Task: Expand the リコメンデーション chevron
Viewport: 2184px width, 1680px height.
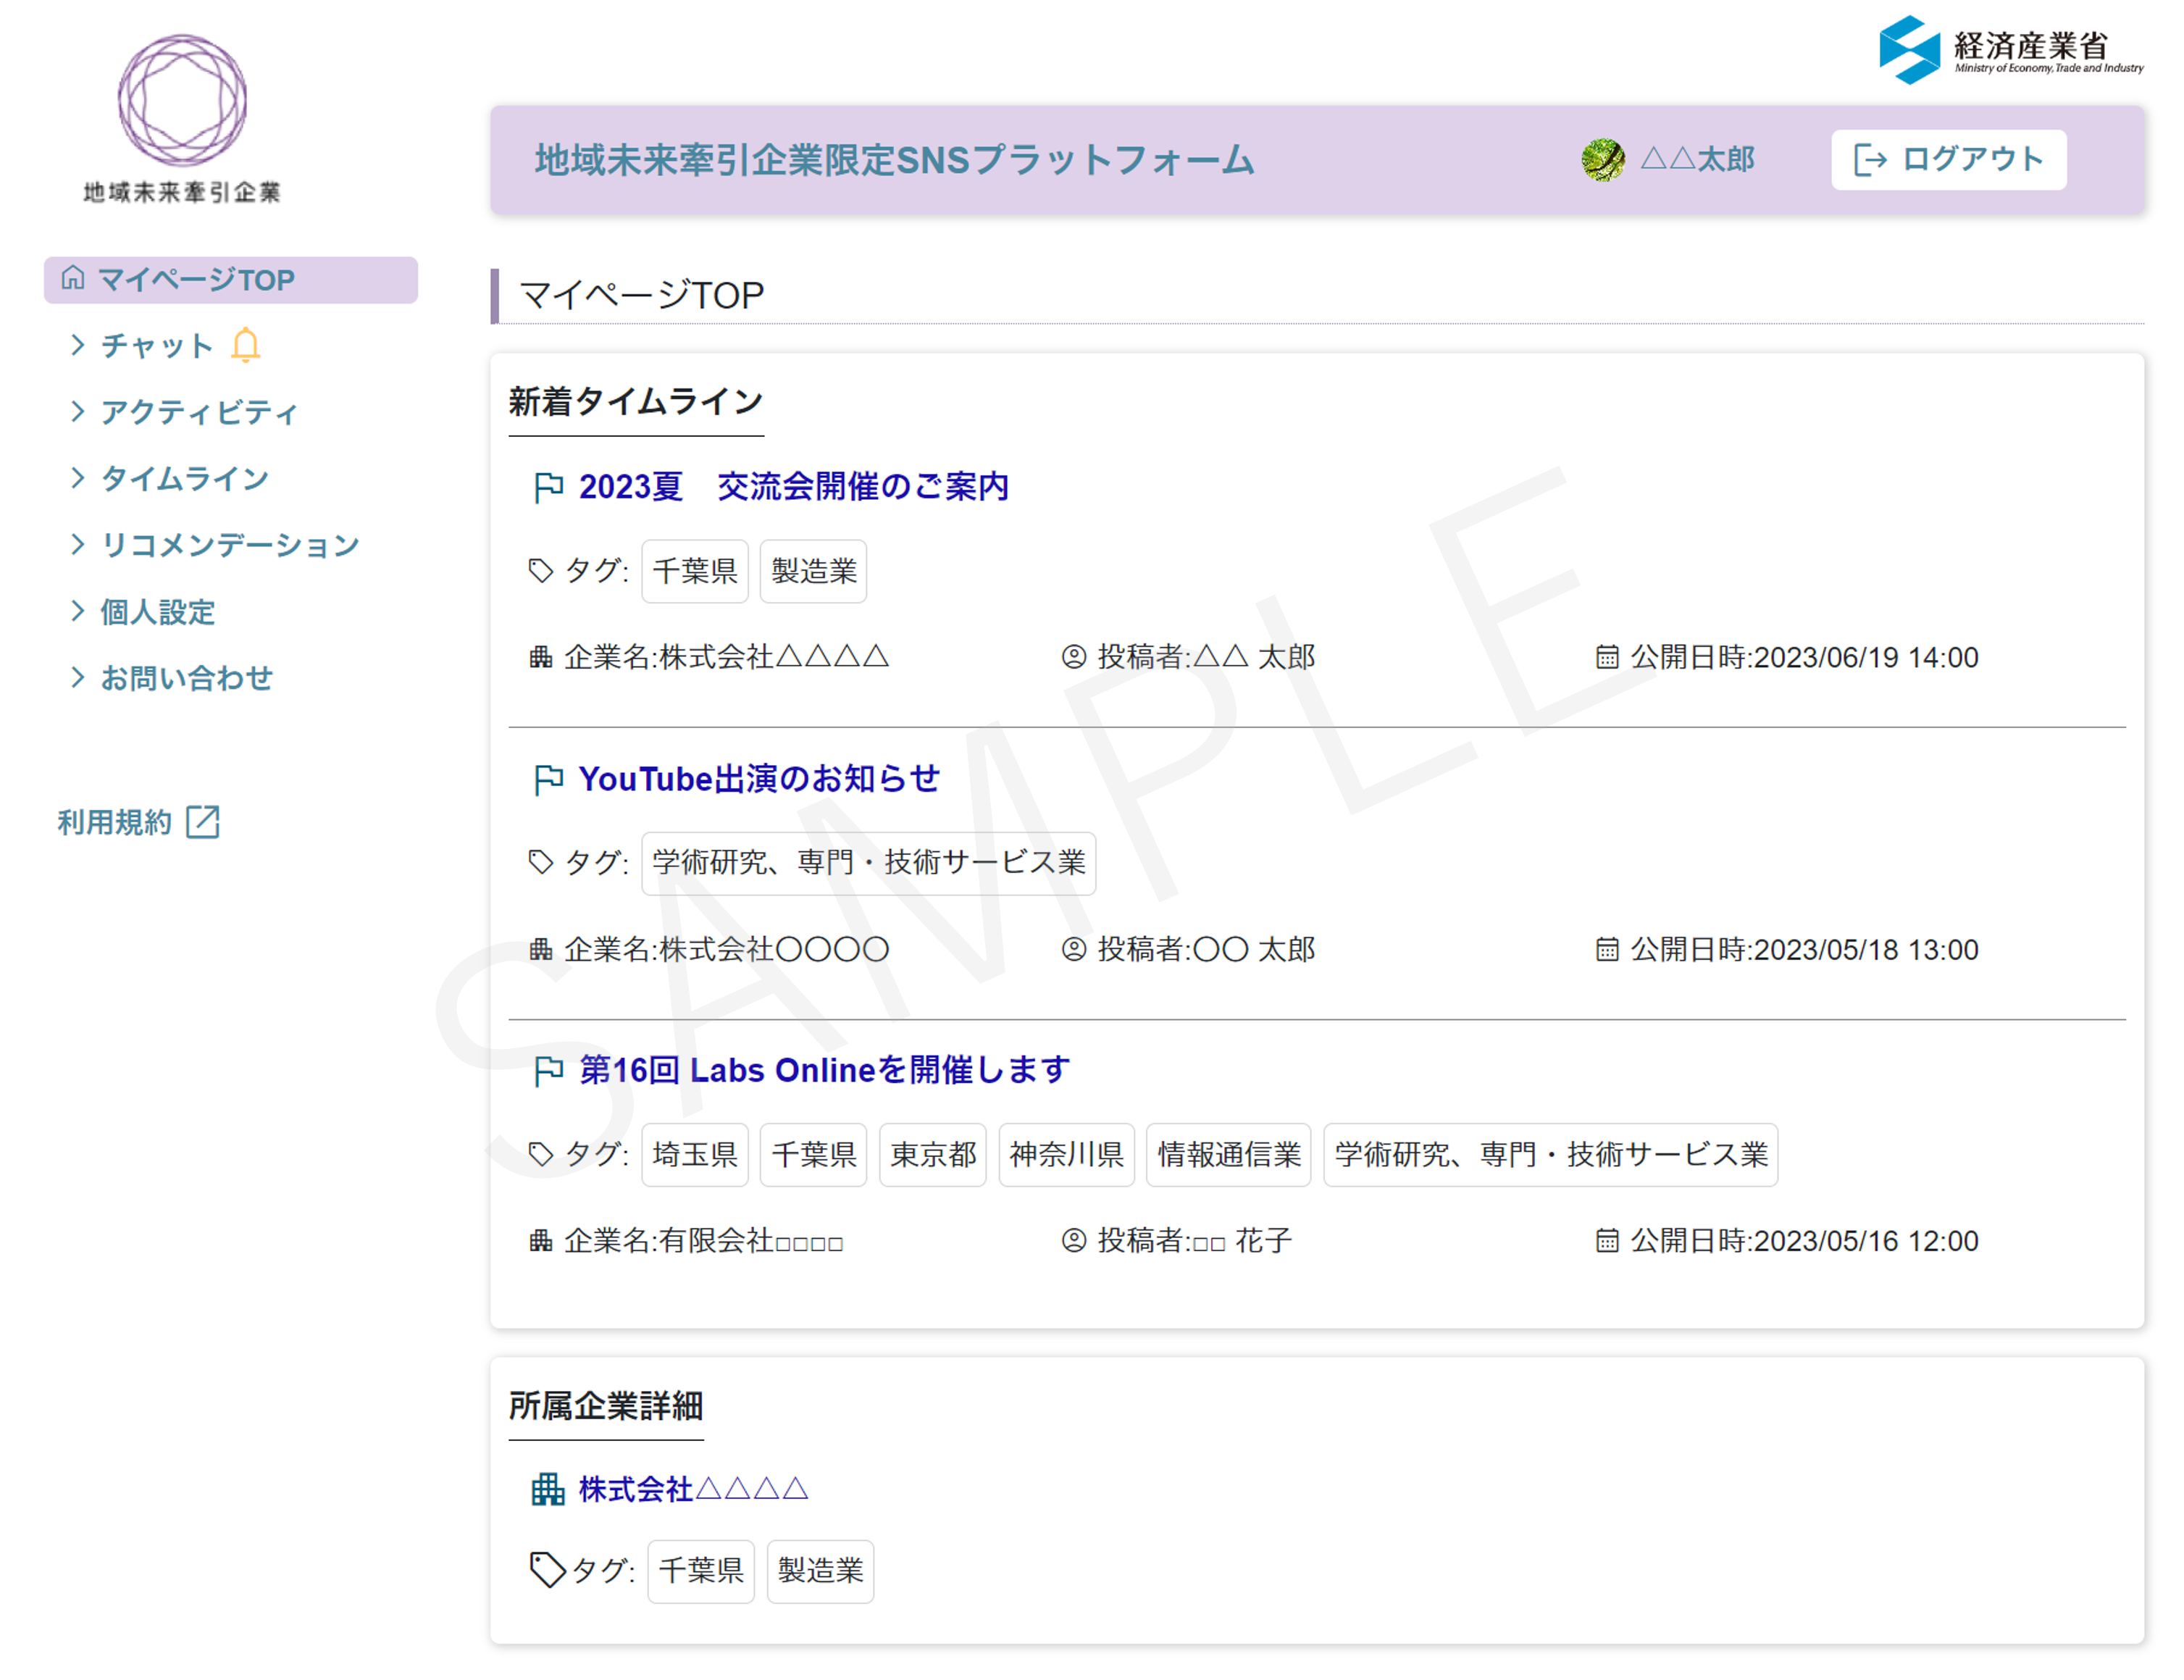Action: [78, 544]
